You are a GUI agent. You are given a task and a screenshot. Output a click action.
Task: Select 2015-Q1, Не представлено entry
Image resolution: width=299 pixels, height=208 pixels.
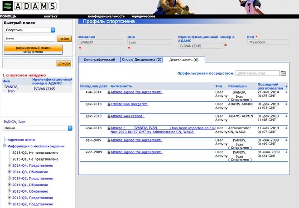(x=35, y=159)
